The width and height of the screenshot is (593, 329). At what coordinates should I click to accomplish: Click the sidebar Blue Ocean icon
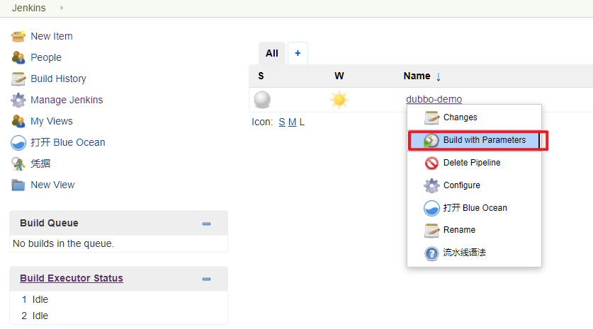pyautogui.click(x=18, y=143)
